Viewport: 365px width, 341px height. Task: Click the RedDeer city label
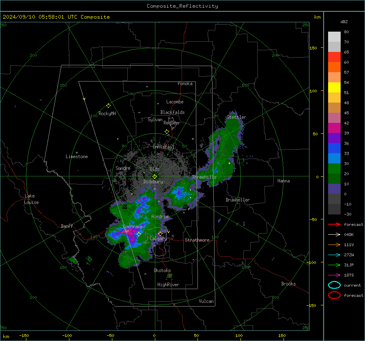[172, 123]
